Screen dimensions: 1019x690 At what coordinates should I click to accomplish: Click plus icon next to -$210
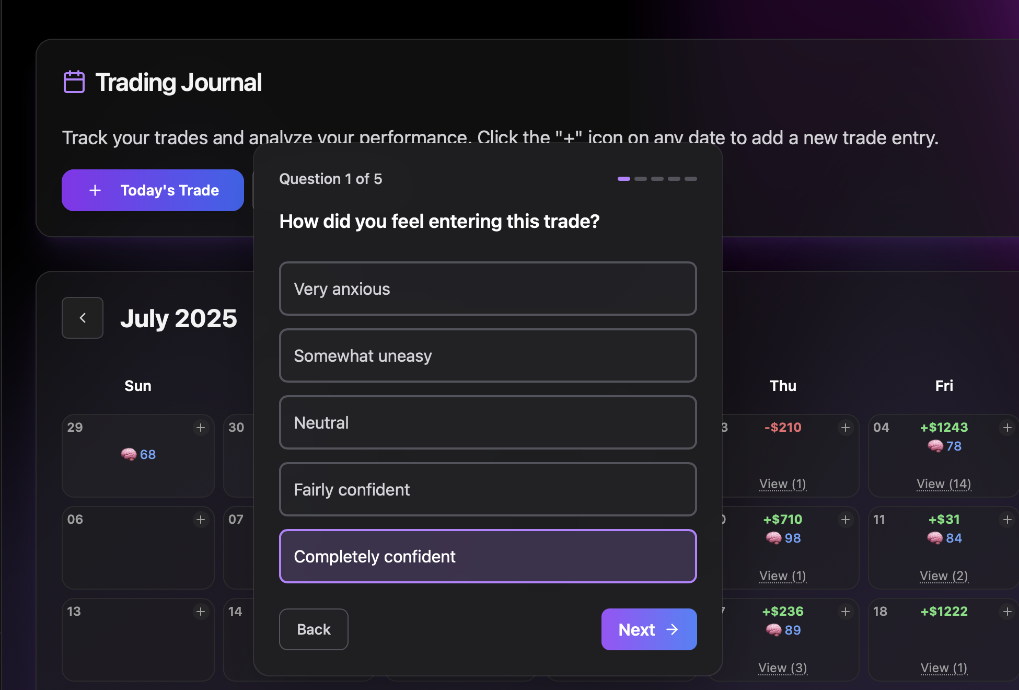coord(846,428)
